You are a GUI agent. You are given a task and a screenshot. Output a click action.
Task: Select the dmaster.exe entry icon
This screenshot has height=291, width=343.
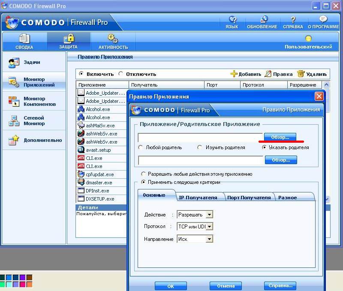point(81,182)
